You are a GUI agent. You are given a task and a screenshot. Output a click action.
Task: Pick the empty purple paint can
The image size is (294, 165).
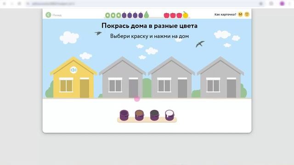pos(124,115)
